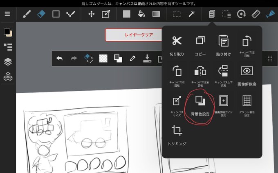The image size is (278, 173).
Task: Click the Undo arrow
Action: click(x=59, y=58)
